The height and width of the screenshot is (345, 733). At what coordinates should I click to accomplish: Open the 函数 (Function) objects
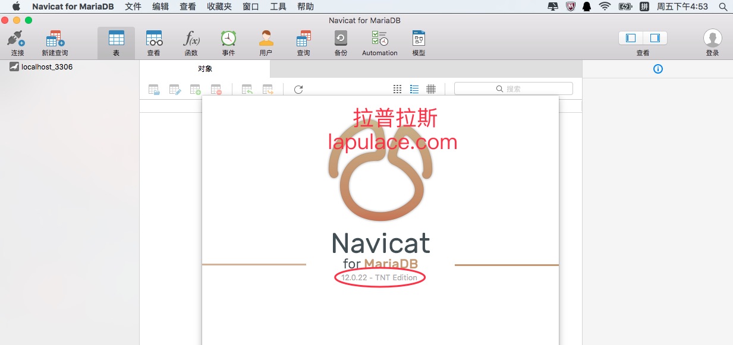click(x=191, y=39)
